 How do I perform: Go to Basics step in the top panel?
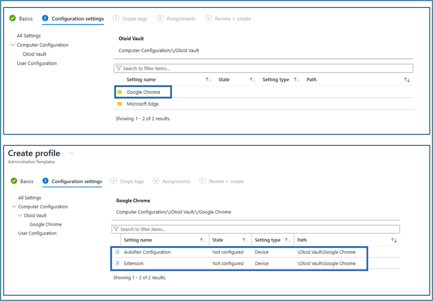[x=21, y=19]
